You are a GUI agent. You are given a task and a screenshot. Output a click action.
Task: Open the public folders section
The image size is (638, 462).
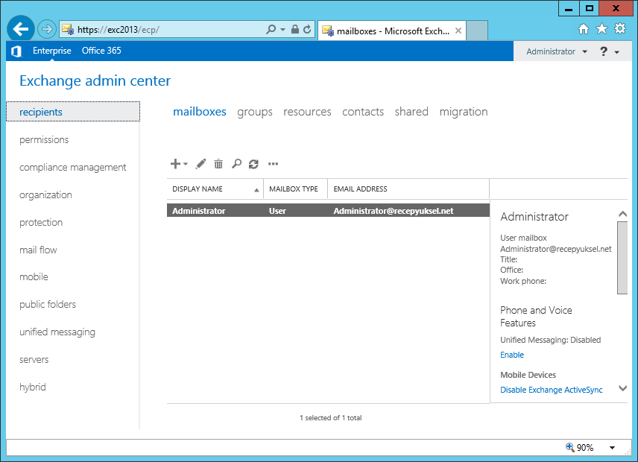coord(48,305)
